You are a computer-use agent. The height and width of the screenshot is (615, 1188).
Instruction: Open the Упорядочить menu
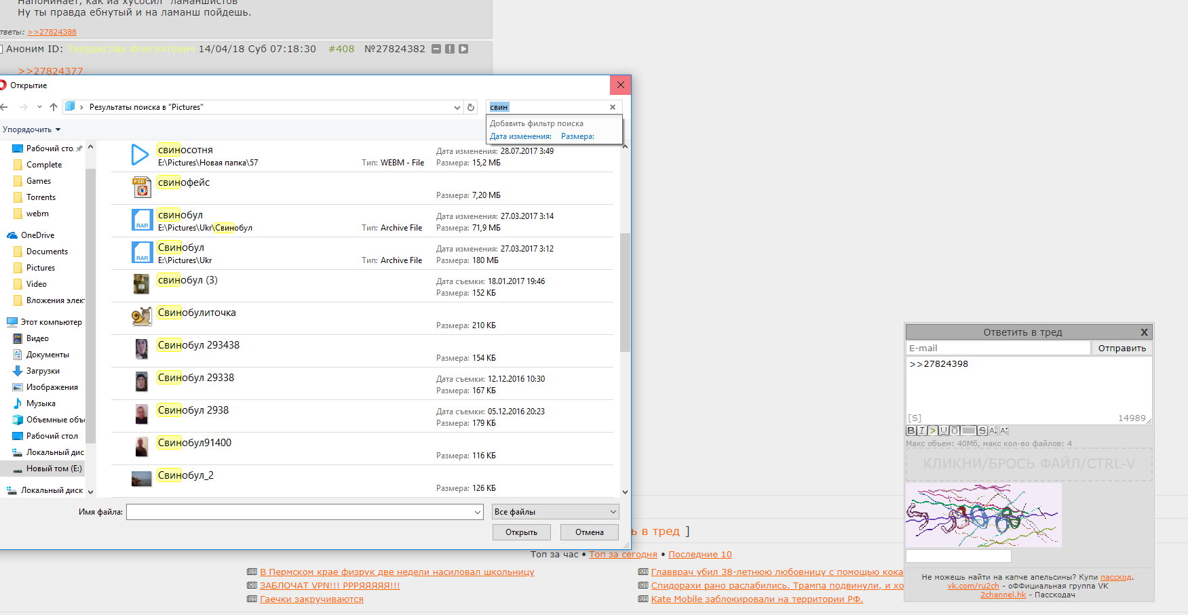point(31,130)
